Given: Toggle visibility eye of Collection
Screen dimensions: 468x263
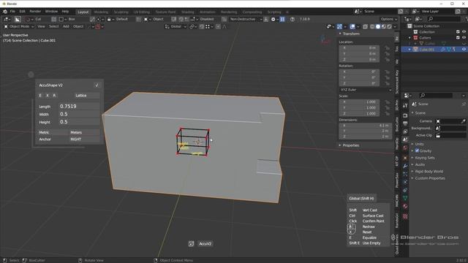Looking at the screenshot, I should [x=464, y=32].
